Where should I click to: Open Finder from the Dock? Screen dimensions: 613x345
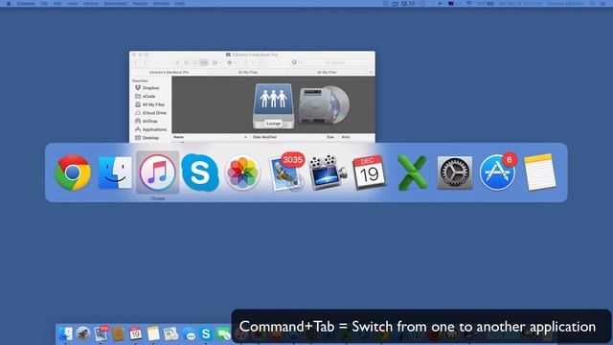pos(65,333)
